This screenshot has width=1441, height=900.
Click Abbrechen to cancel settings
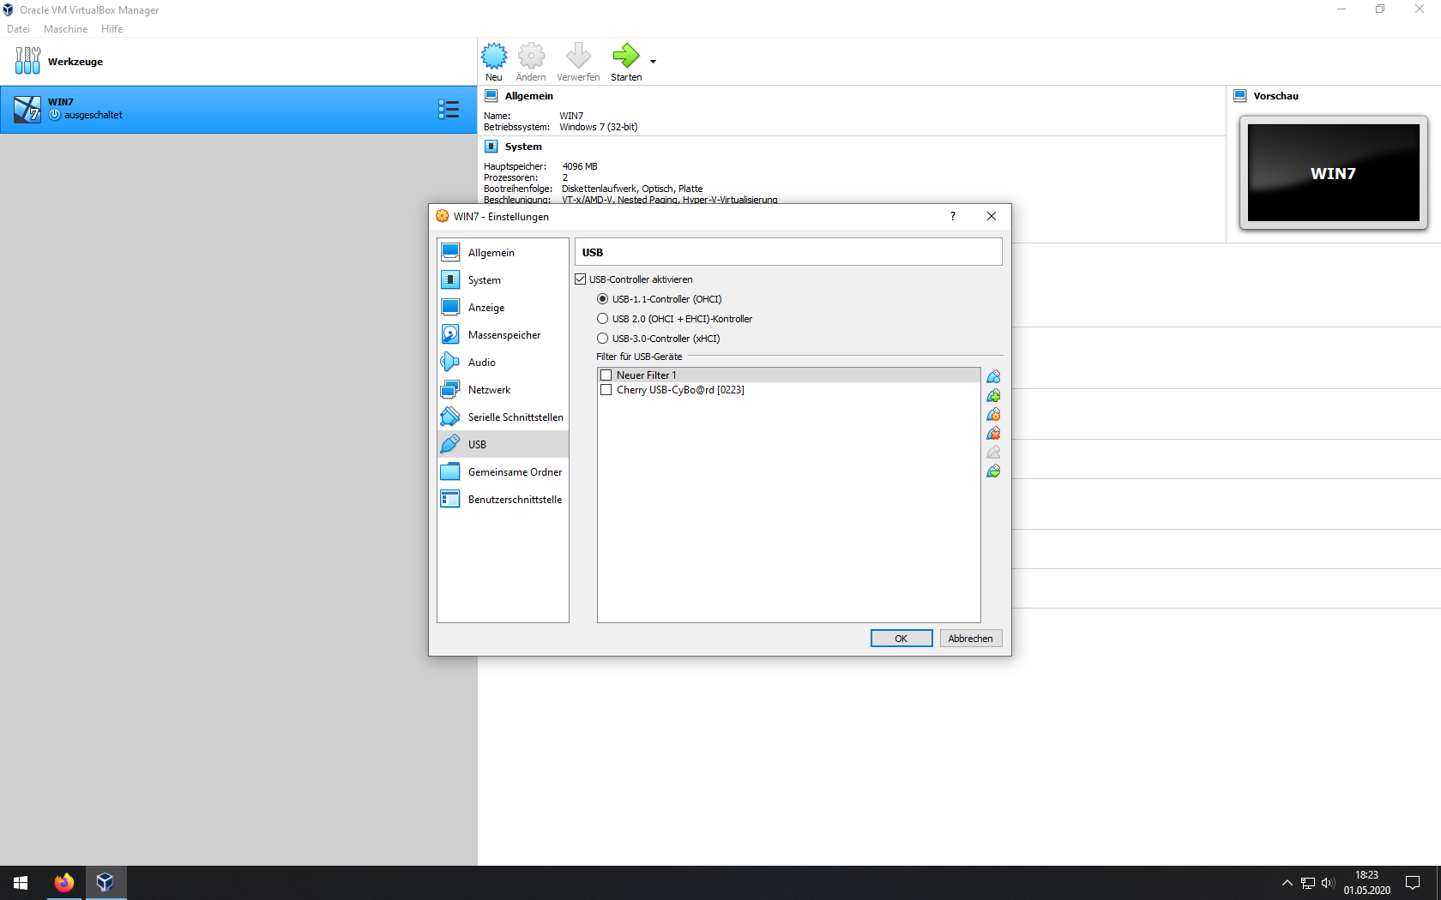click(971, 639)
